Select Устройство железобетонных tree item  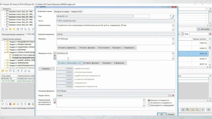23,58
